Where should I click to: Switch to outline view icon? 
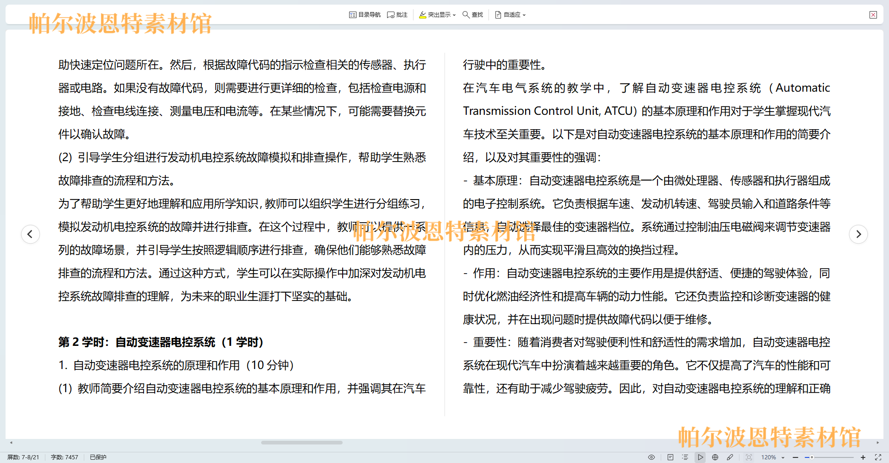[x=685, y=457]
